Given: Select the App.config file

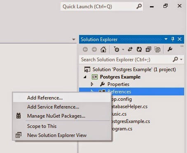Looking at the screenshot, I should [122, 99].
